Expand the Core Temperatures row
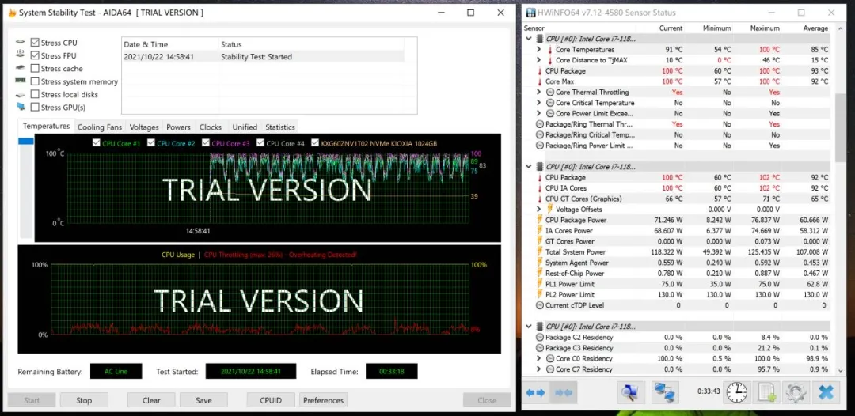The height and width of the screenshot is (416, 855). (x=539, y=50)
